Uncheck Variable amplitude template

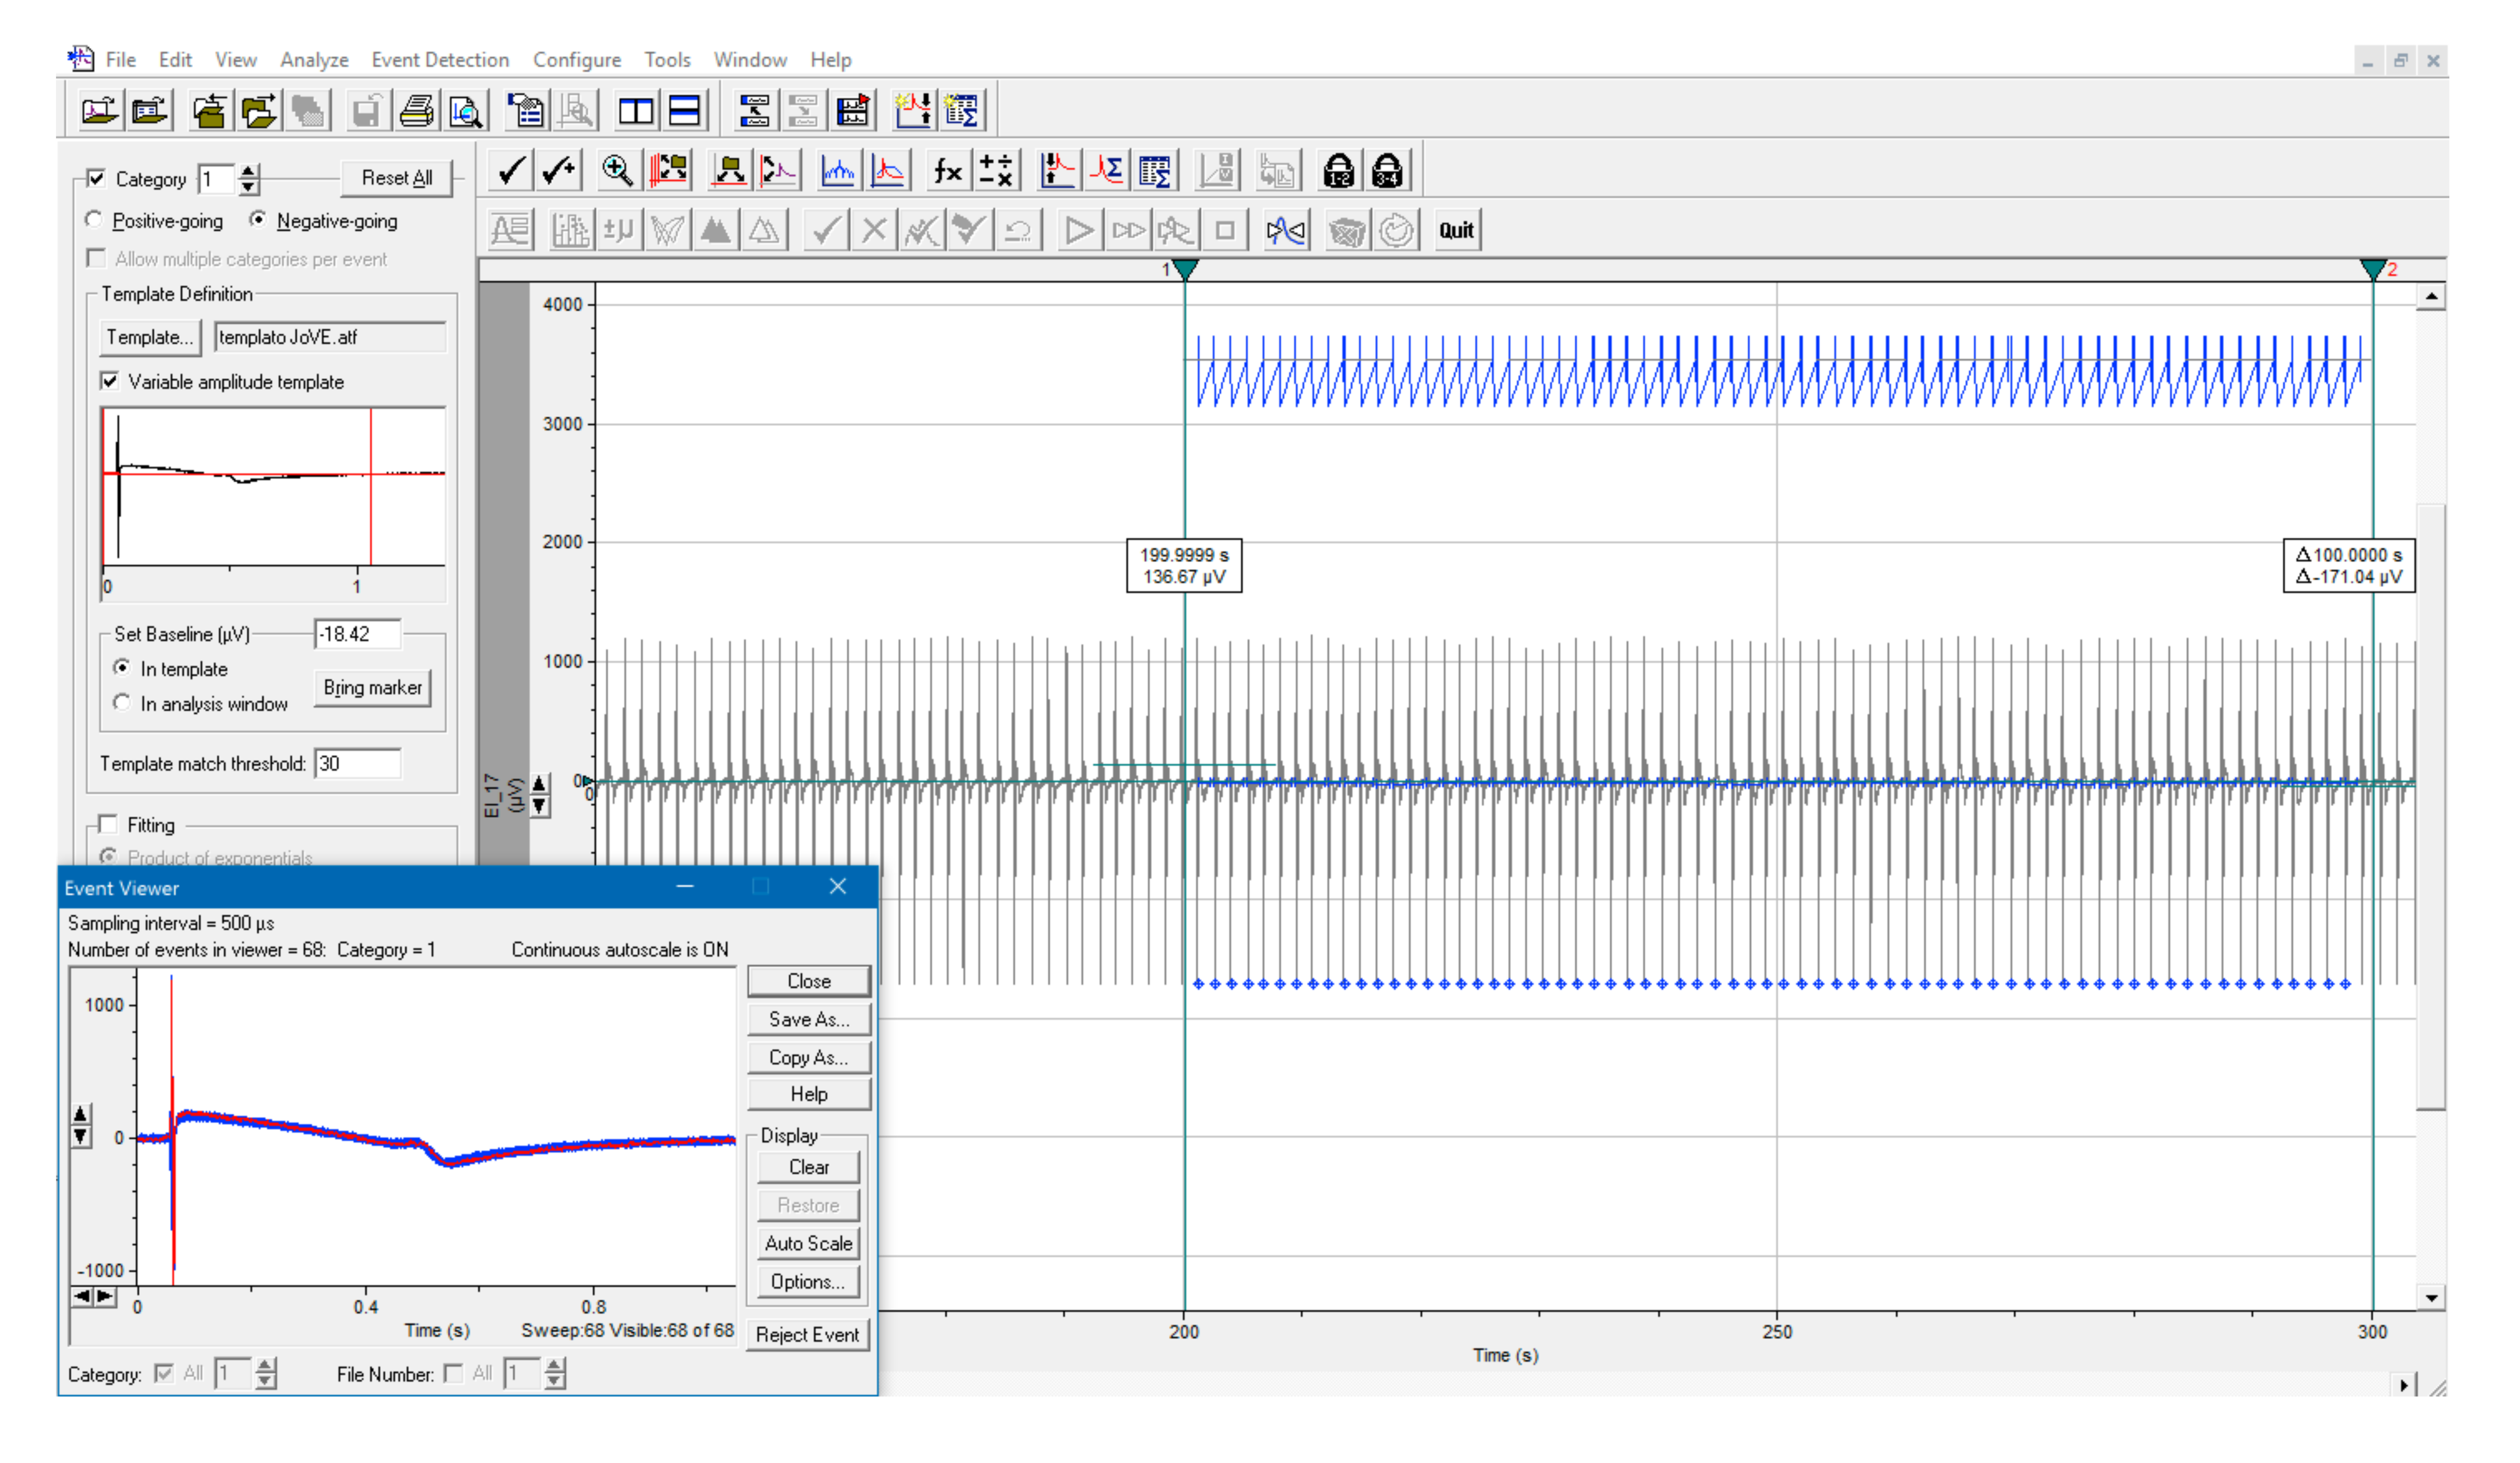tap(110, 381)
